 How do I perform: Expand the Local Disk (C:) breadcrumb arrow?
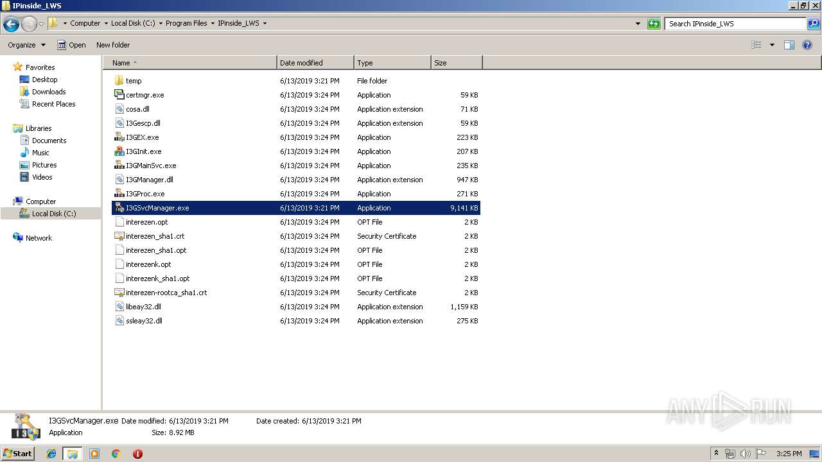coord(161,23)
